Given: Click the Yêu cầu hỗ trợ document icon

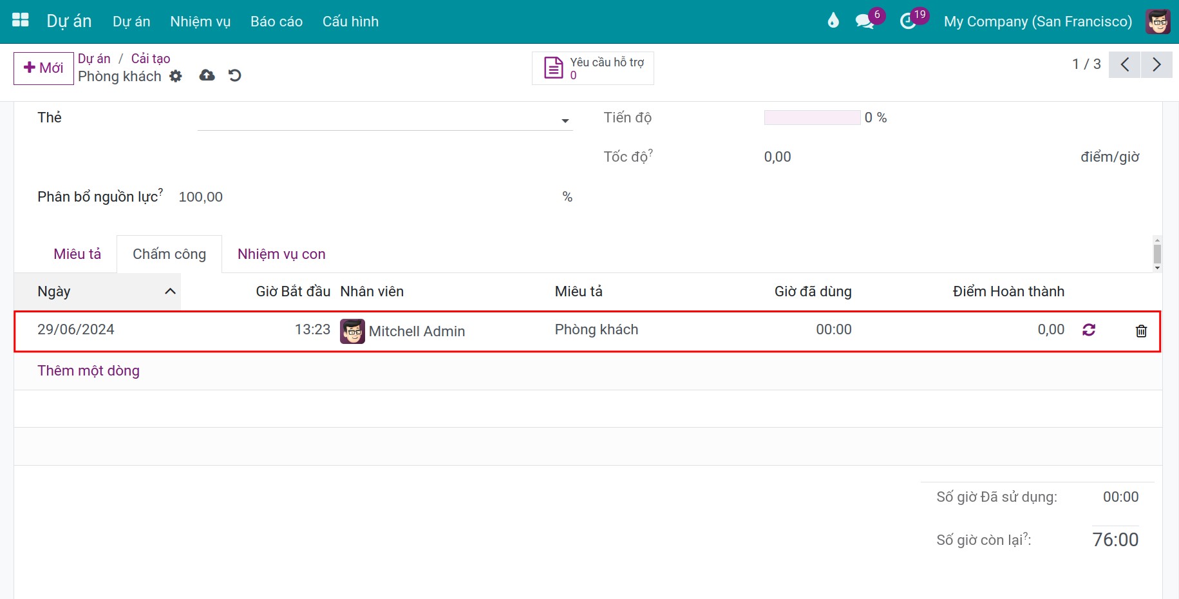Looking at the screenshot, I should click(x=554, y=68).
